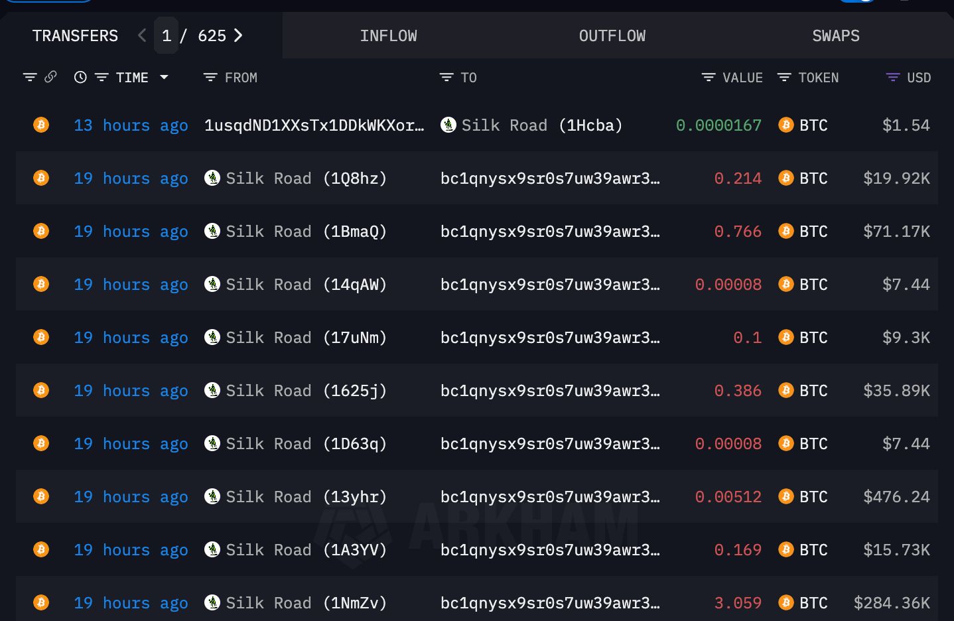
Task: Click the clock icon beside TIME
Action: click(x=80, y=78)
